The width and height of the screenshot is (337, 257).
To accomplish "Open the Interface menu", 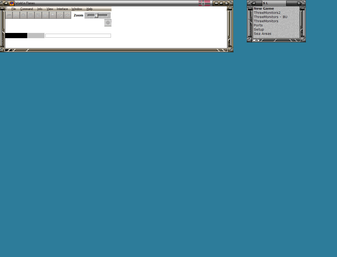I will [62, 9].
